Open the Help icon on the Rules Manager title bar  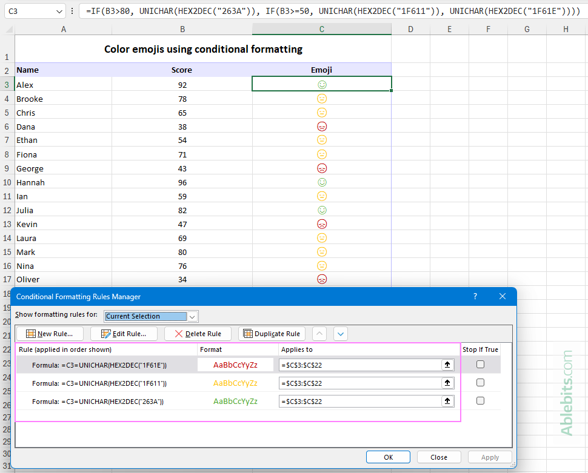(475, 296)
